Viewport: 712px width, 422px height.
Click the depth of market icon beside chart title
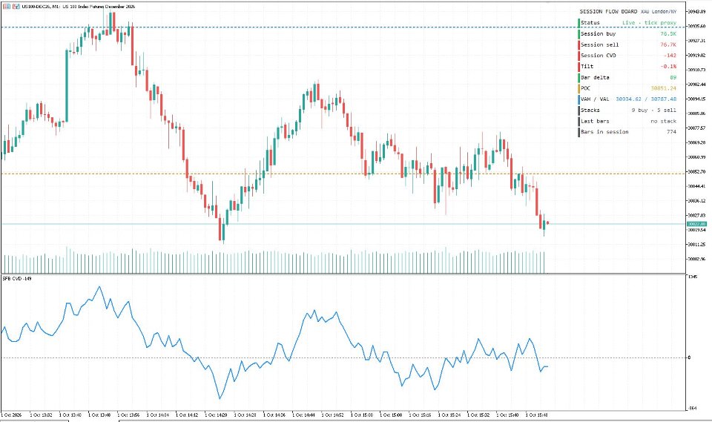coord(7,7)
